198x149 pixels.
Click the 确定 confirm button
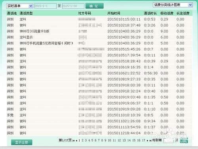(x=95, y=6)
